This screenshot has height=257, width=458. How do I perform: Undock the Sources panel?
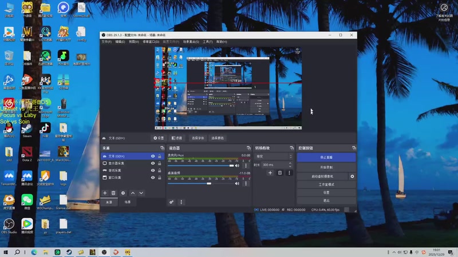163,148
